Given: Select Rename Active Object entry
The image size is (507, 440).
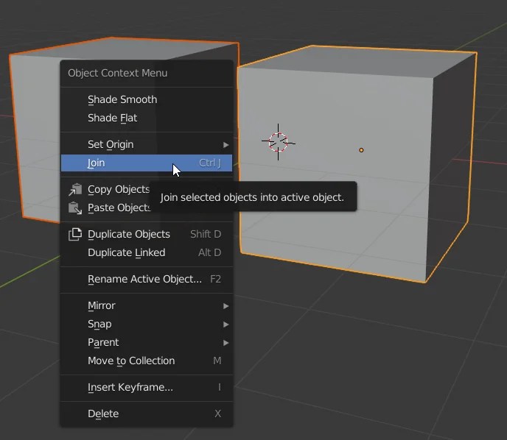Looking at the screenshot, I should pyautogui.click(x=147, y=279).
